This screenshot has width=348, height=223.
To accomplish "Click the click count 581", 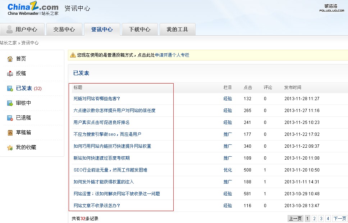I will pyautogui.click(x=247, y=194).
